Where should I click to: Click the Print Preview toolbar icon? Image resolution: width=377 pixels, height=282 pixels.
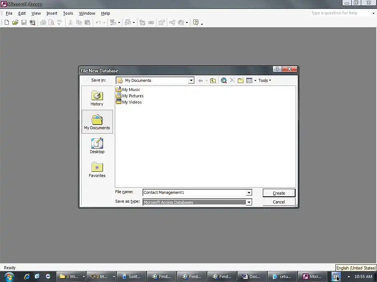click(x=52, y=22)
